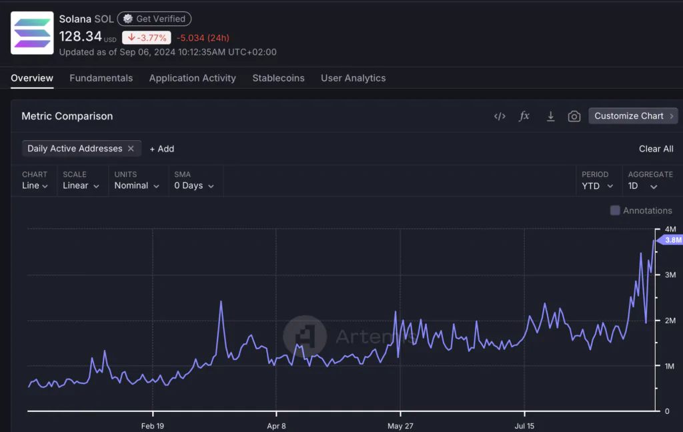Click the Daily Active Addresses chip label
This screenshot has width=683, height=432.
click(x=75, y=149)
